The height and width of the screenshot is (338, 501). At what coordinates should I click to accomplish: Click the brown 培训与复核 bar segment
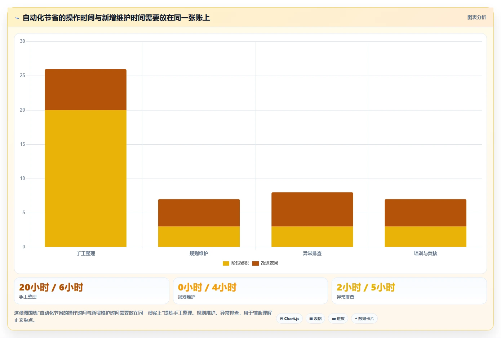pyautogui.click(x=426, y=213)
